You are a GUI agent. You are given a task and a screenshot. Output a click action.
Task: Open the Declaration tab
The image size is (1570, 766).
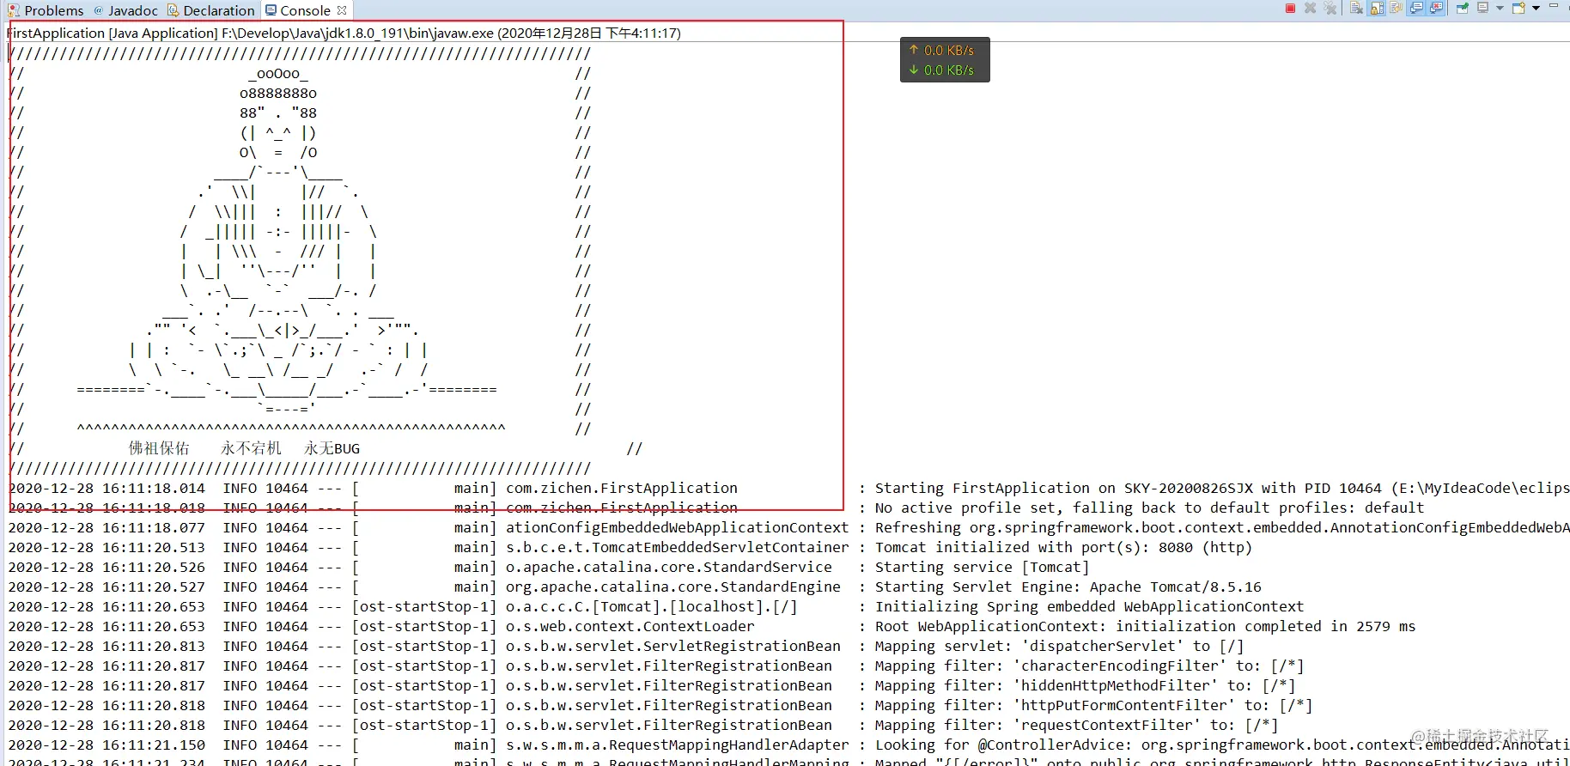click(x=211, y=10)
